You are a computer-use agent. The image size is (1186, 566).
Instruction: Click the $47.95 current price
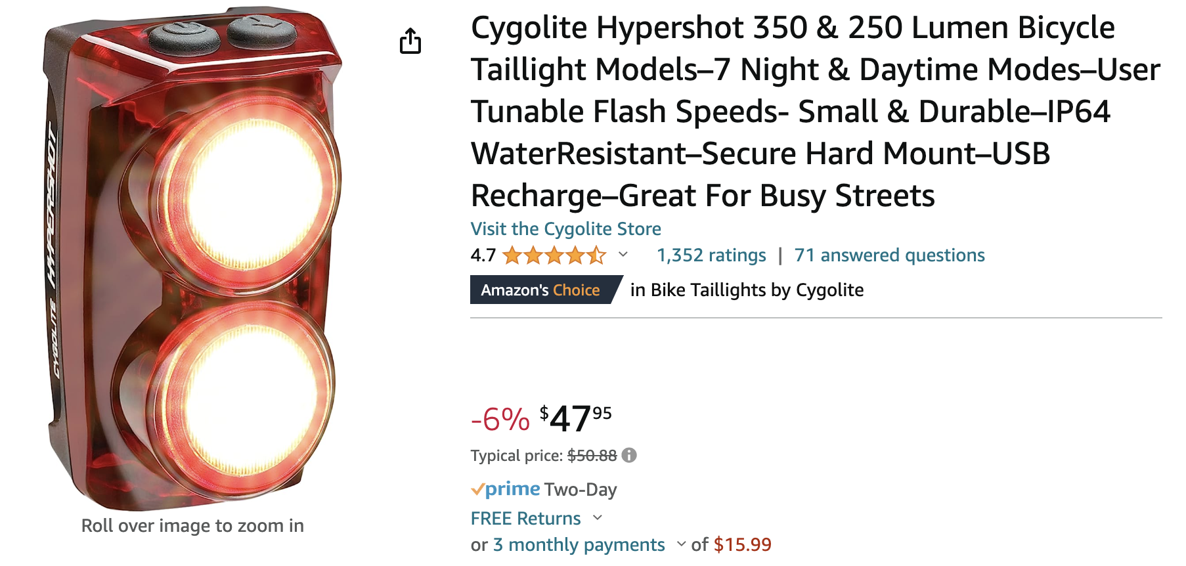(x=576, y=418)
